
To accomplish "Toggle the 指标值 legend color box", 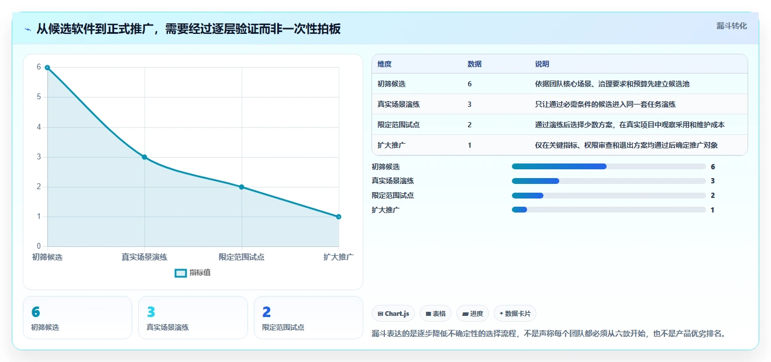I will (181, 273).
